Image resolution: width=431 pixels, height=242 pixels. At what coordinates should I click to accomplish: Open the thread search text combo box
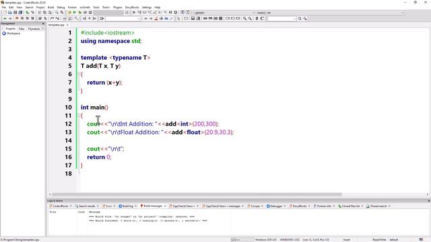pyautogui.click(x=281, y=19)
